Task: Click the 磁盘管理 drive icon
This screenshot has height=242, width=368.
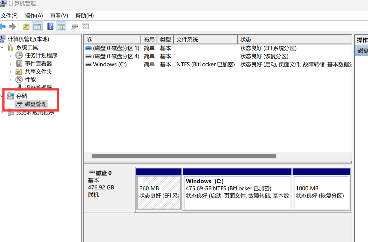Action: 19,104
